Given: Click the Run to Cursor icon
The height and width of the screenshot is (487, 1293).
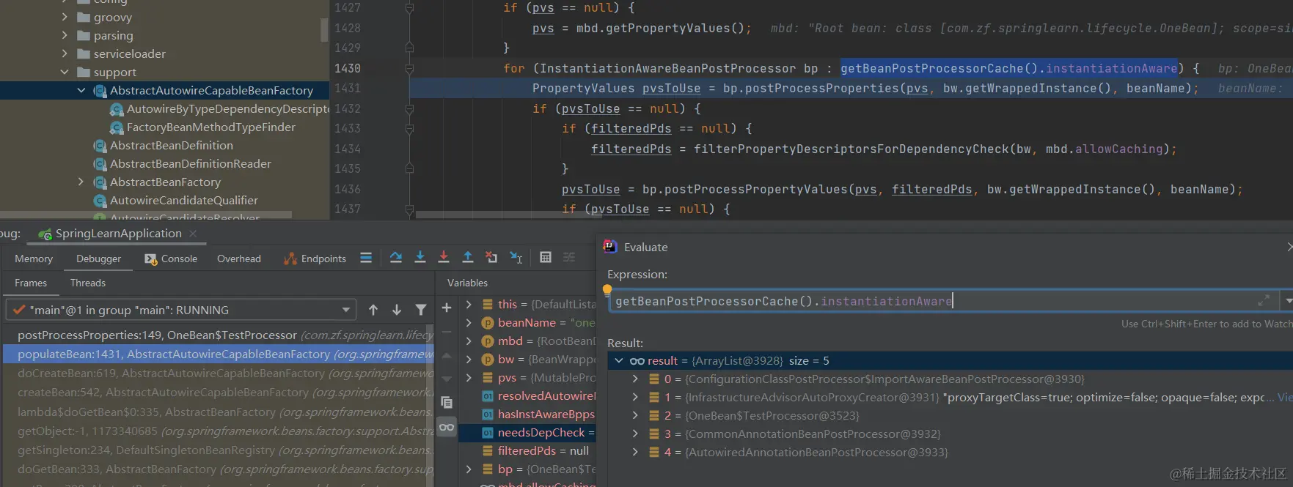Looking at the screenshot, I should tap(516, 258).
